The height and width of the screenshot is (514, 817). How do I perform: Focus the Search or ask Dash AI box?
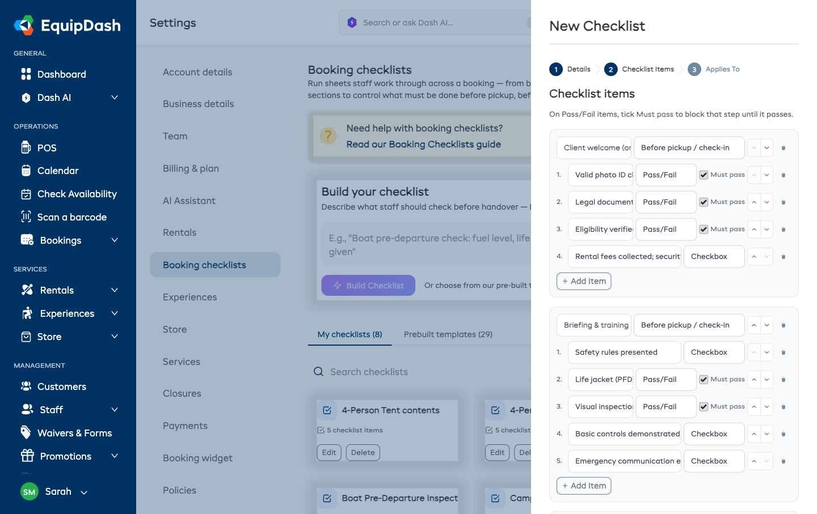435,23
